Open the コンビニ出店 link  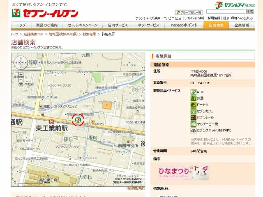pos(173,18)
